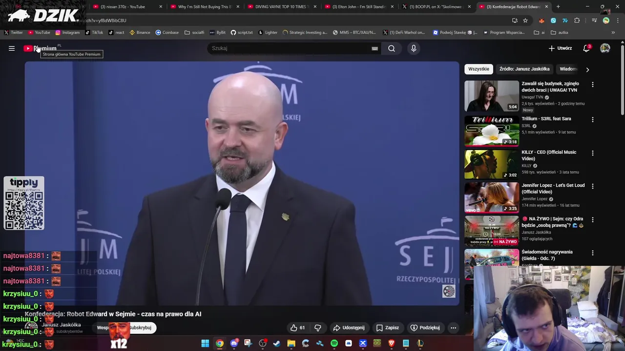
Task: Click the search magnifier button
Action: point(392,48)
